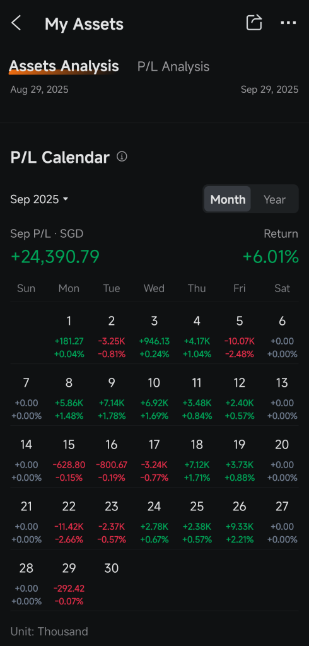Open the share icon in header

(x=254, y=23)
